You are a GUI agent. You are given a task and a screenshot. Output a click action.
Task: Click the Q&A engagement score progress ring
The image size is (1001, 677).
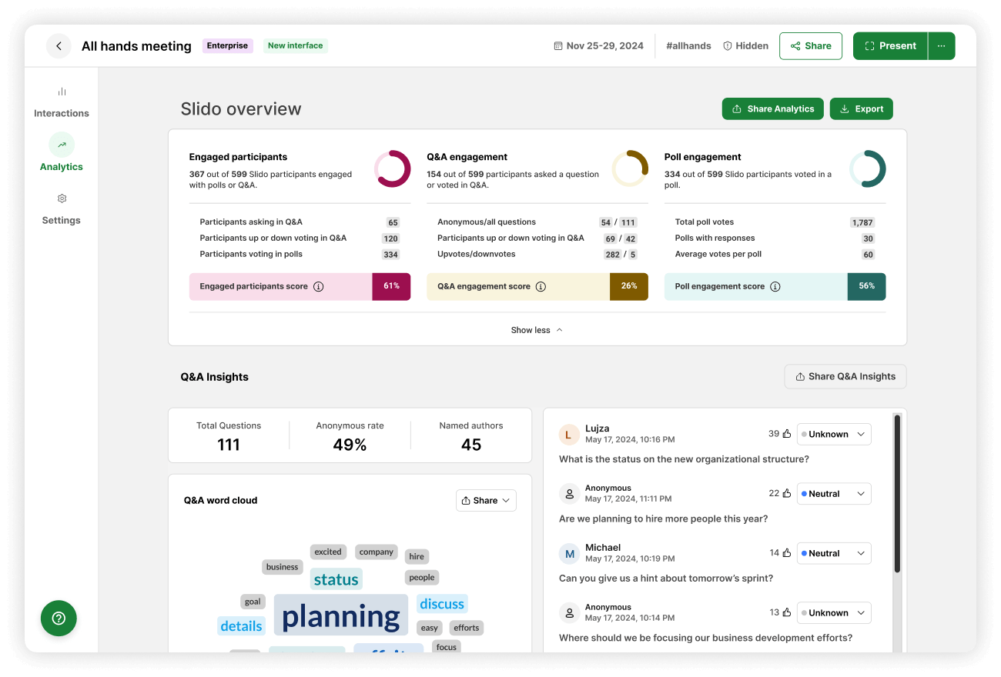(x=630, y=168)
